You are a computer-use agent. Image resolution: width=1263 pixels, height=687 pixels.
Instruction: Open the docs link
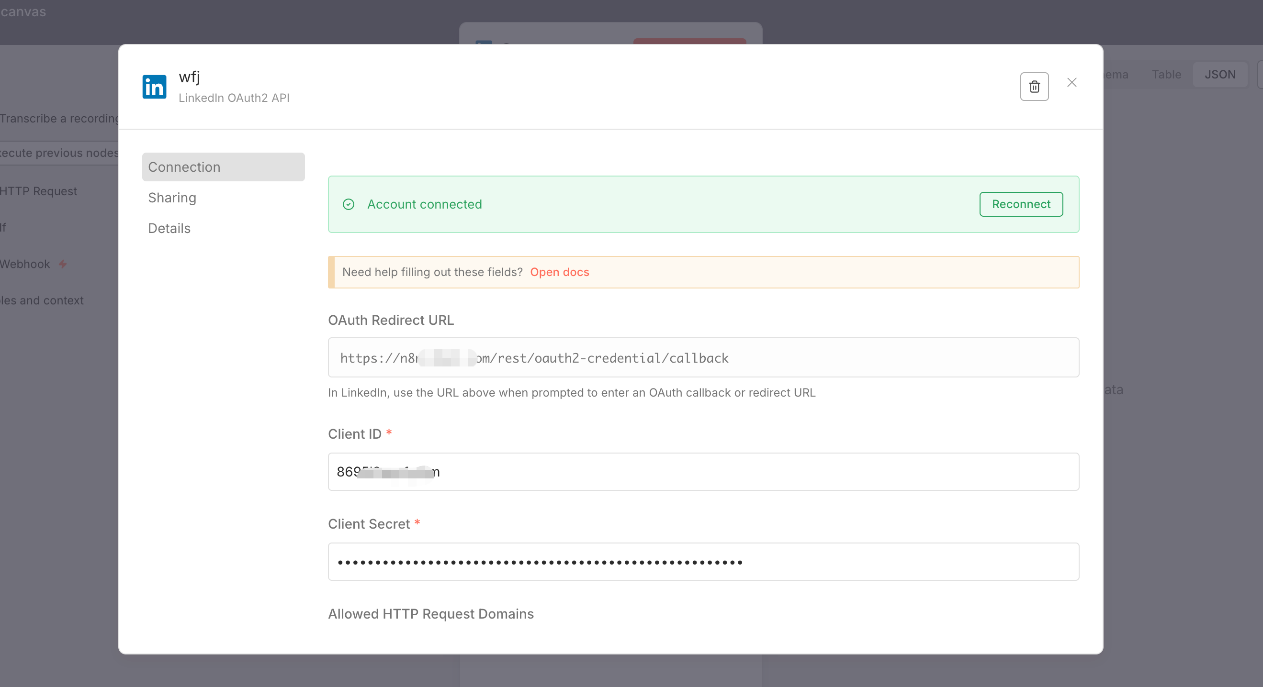[559, 272]
